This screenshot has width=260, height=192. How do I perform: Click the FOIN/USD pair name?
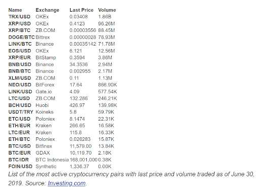[x=20, y=167]
